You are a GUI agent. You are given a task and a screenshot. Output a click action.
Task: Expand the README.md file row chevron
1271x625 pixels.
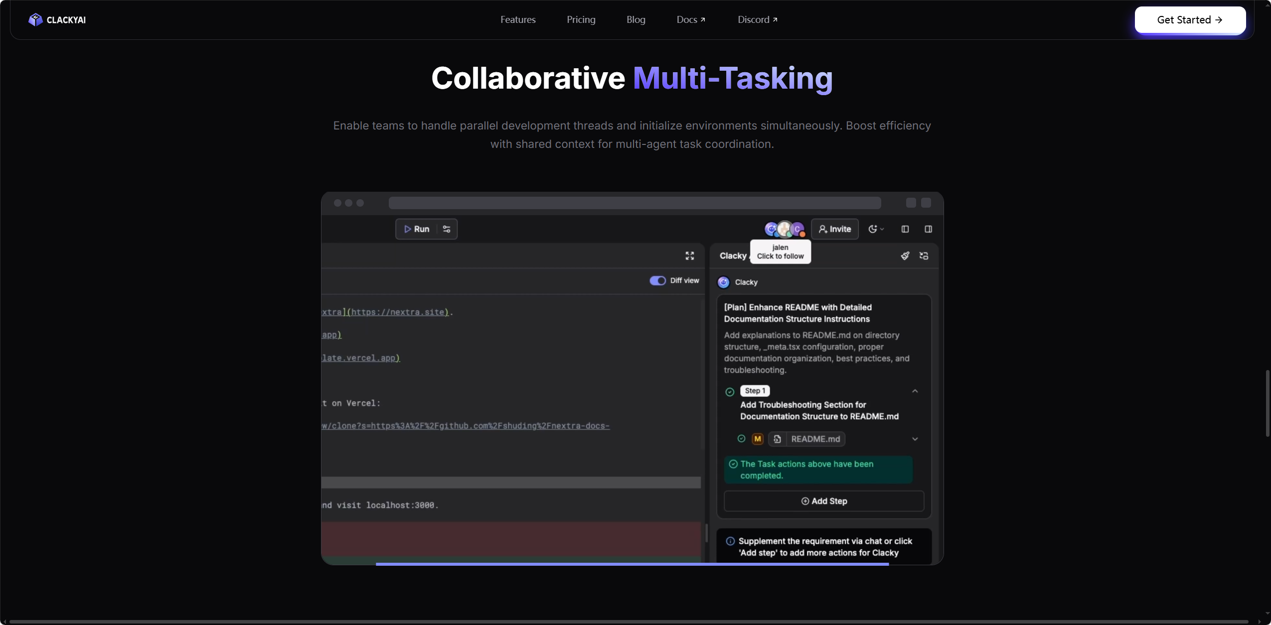pos(915,439)
